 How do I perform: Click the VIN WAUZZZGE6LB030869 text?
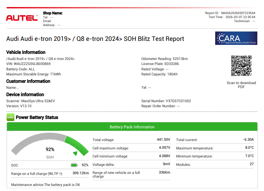tap(28, 64)
